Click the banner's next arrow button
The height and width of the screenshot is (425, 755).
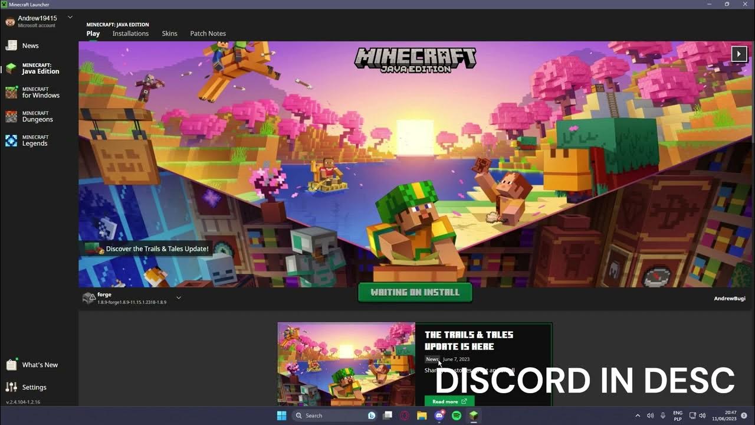point(739,54)
